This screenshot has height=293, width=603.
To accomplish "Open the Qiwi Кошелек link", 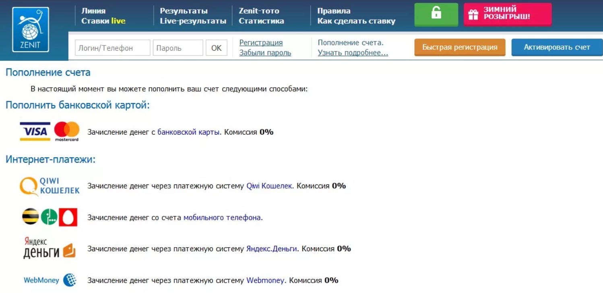I will pyautogui.click(x=269, y=186).
